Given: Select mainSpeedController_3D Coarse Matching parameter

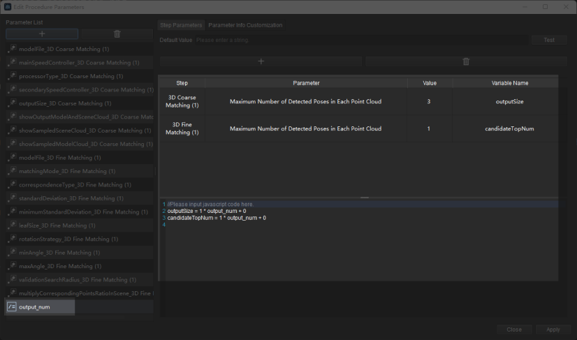Looking at the screenshot, I should click(x=74, y=63).
